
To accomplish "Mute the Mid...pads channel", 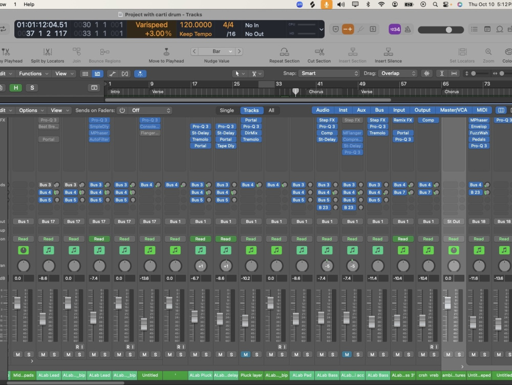I will (17, 355).
